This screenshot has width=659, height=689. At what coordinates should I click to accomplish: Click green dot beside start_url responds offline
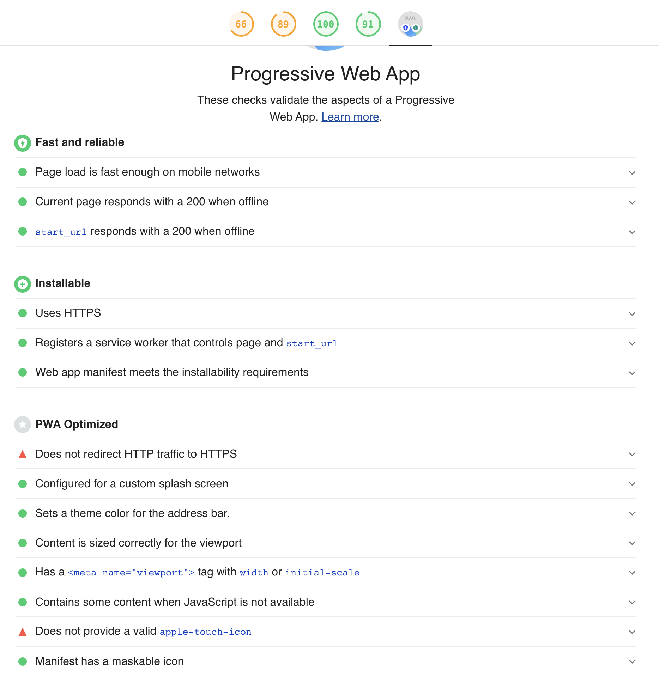(x=23, y=231)
